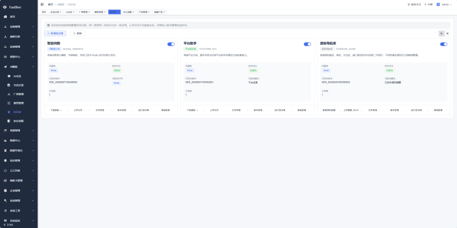The height and width of the screenshot is (228, 457).
Task: Click the layout size 中等 icon
Action: [425, 5]
